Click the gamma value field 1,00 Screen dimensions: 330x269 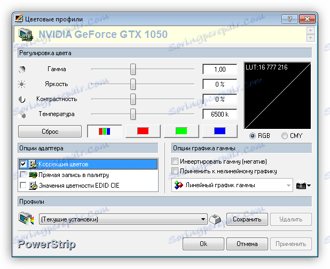click(x=219, y=70)
